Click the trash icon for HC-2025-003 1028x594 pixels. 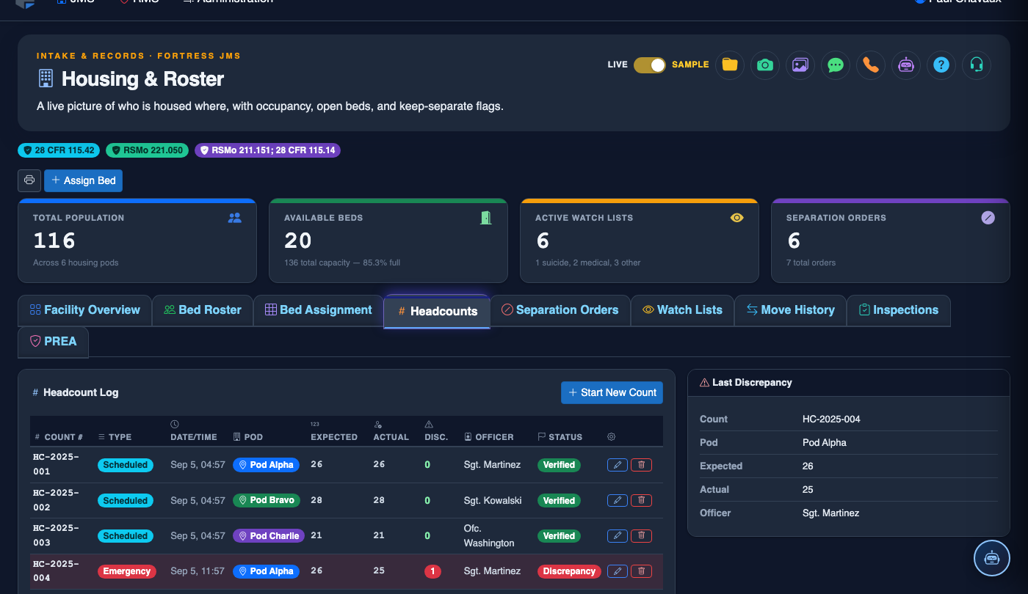coord(642,535)
